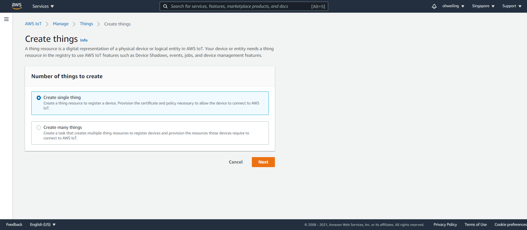Go back to Things breadcrumb
The width and height of the screenshot is (527, 230).
tap(86, 24)
